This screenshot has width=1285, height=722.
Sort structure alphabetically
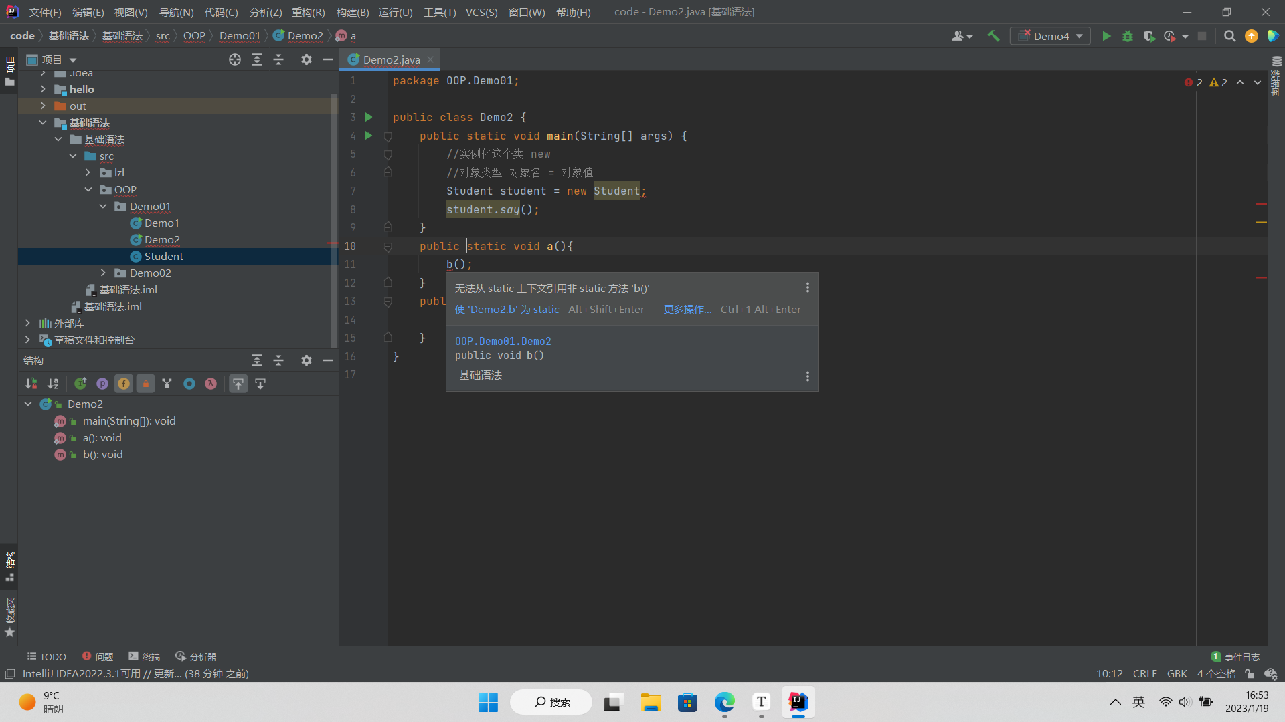pos(53,384)
